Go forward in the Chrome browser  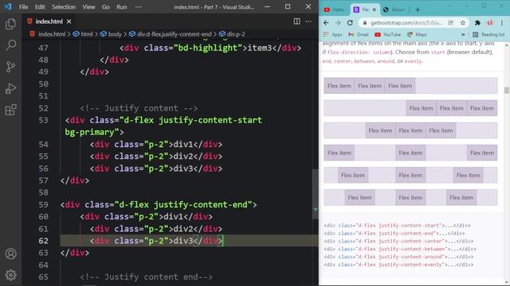[338, 23]
